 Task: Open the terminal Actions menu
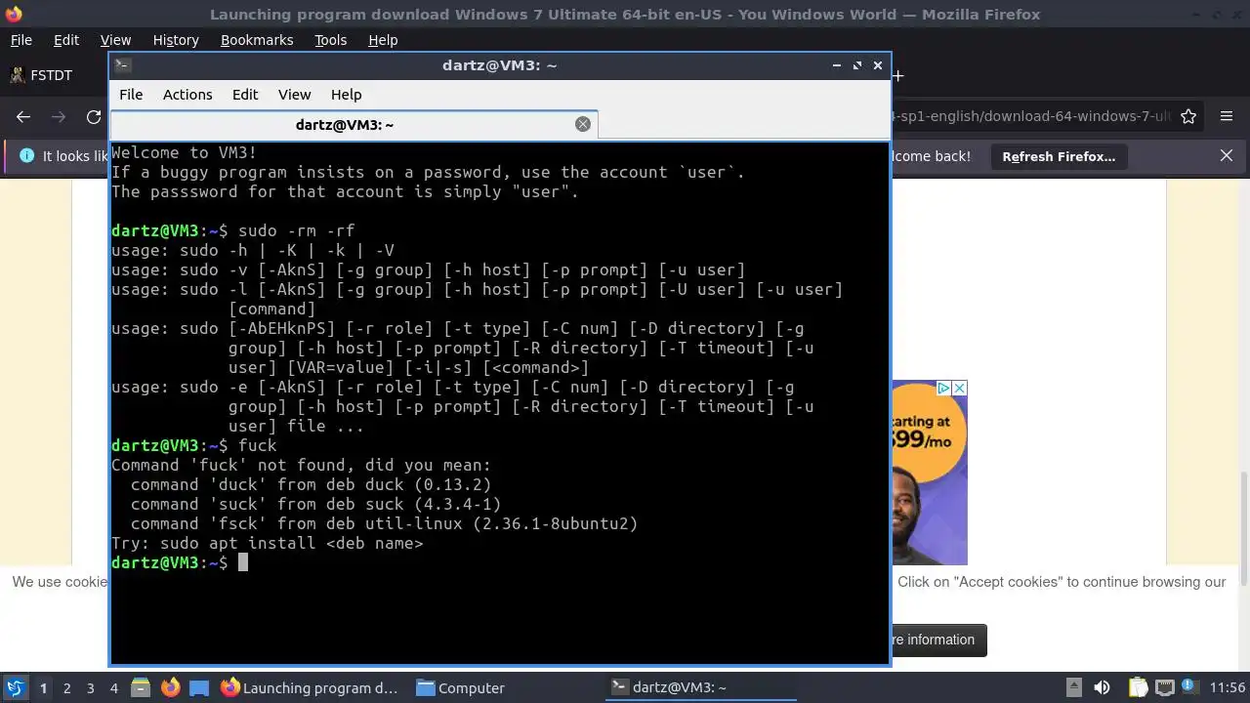[187, 95]
